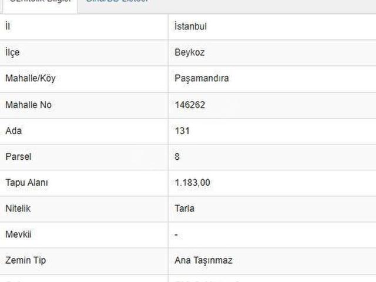Image resolution: width=376 pixels, height=282 pixels.
Task: Click the Ada row label
Action: [x=13, y=130]
